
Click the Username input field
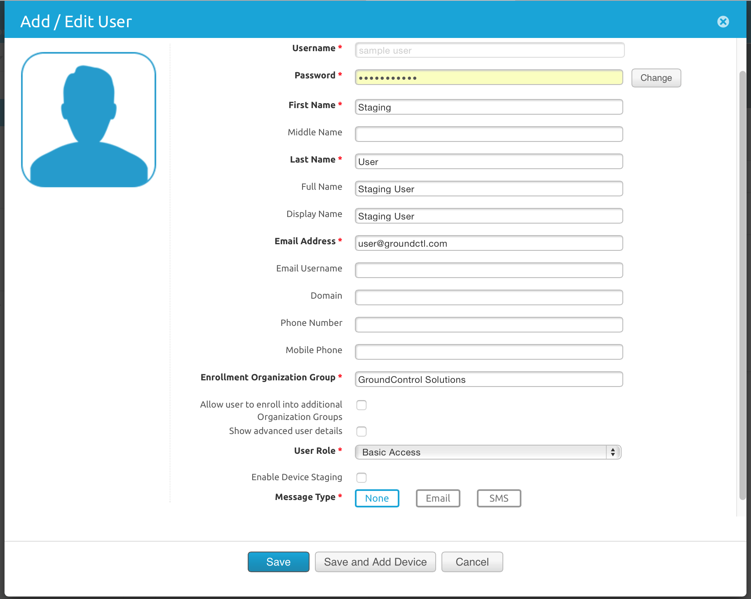489,50
